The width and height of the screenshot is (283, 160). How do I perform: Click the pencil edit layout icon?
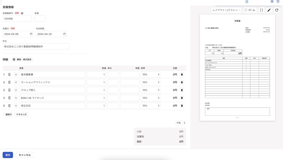point(269,10)
